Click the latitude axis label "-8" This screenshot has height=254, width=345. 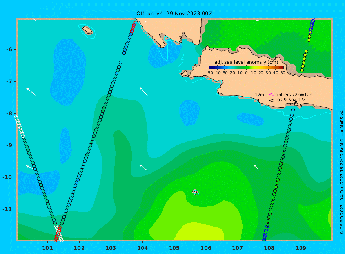pos(9,113)
